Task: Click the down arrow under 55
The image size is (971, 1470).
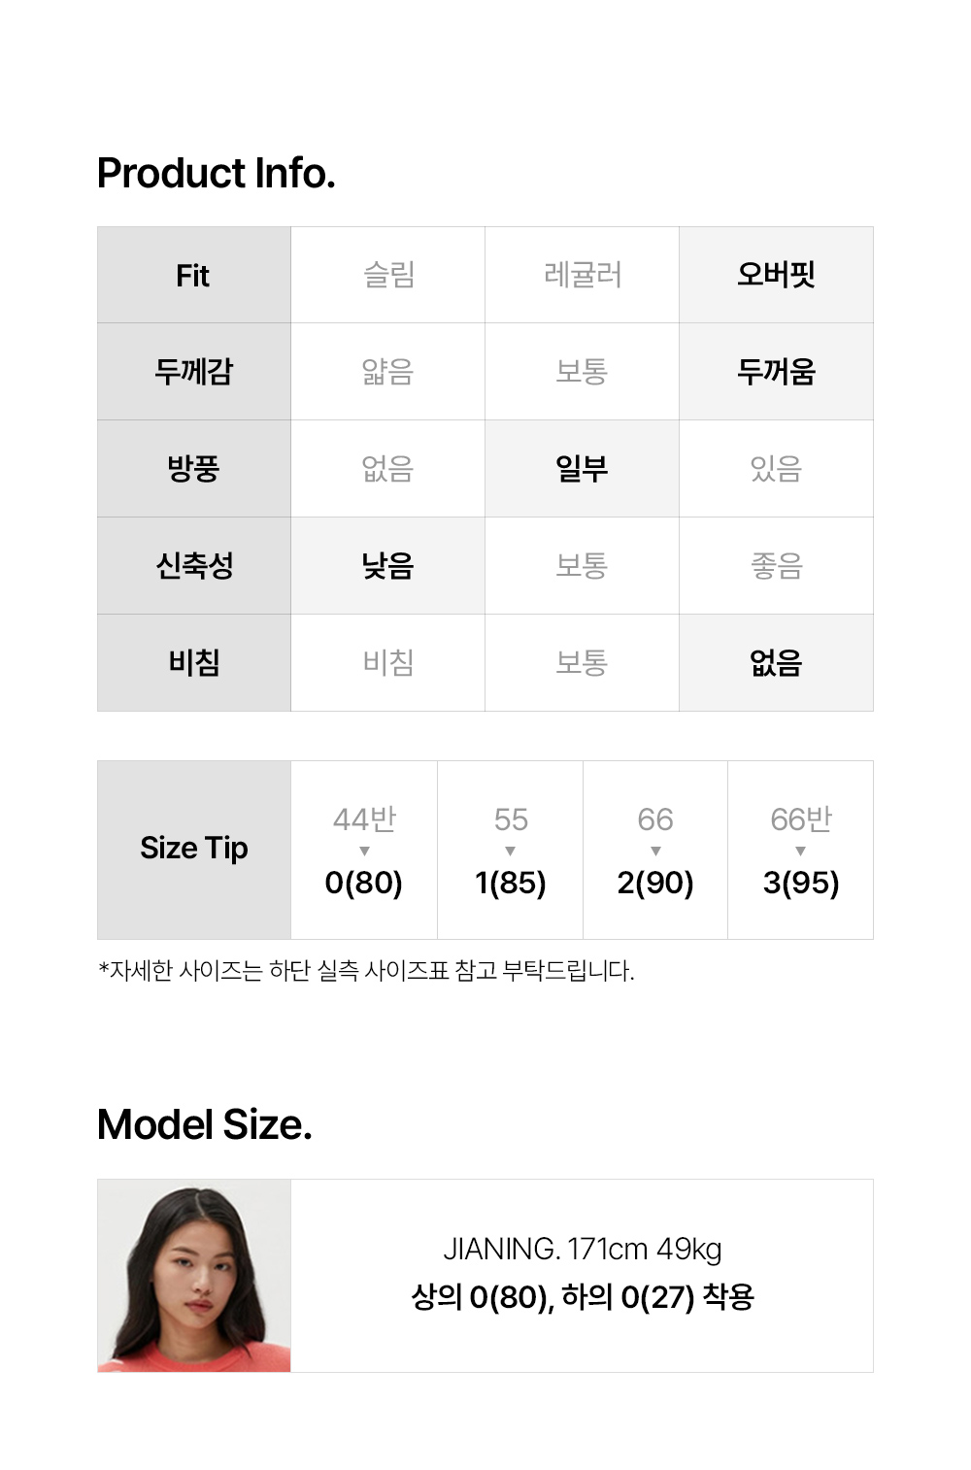Action: click(511, 852)
